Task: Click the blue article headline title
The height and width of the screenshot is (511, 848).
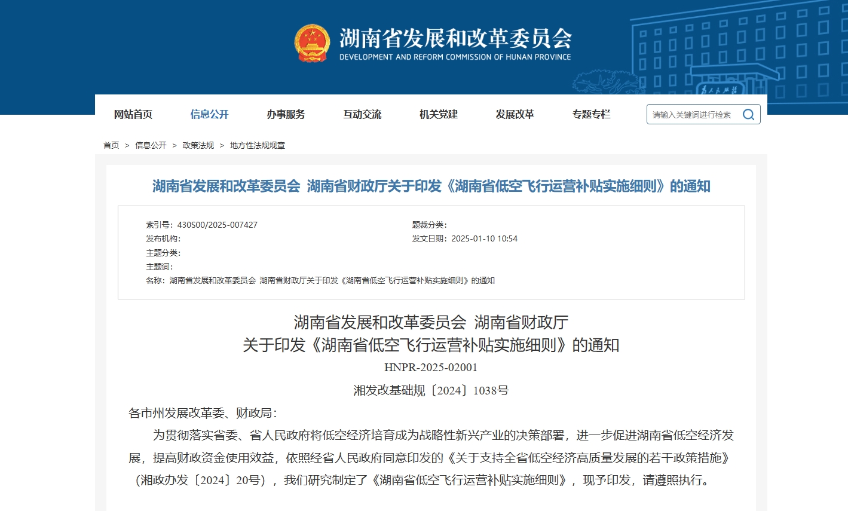Action: pyautogui.click(x=431, y=186)
